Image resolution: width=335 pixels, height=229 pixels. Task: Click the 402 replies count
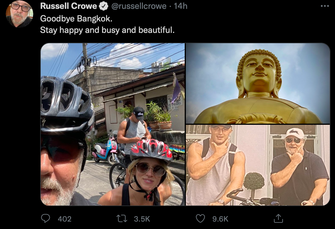point(65,219)
